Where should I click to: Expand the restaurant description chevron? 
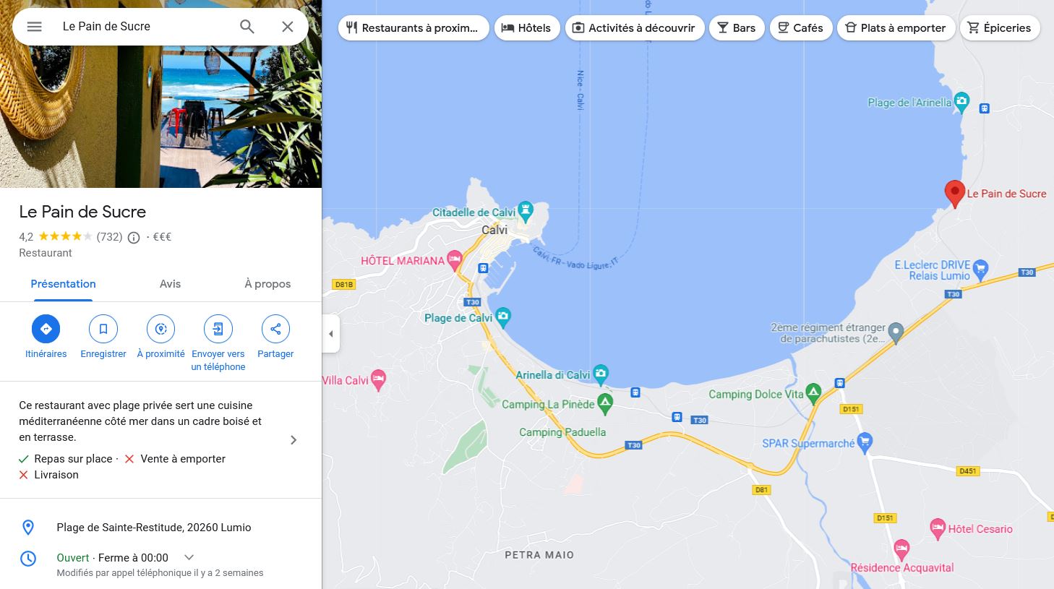[294, 440]
